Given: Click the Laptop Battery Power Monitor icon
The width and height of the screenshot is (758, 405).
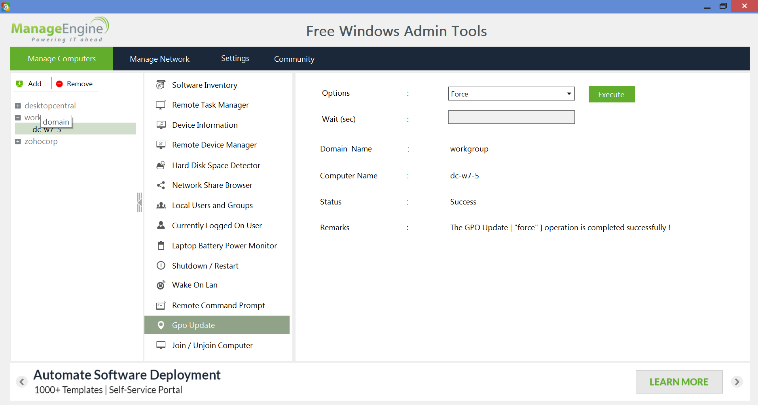Looking at the screenshot, I should (161, 246).
